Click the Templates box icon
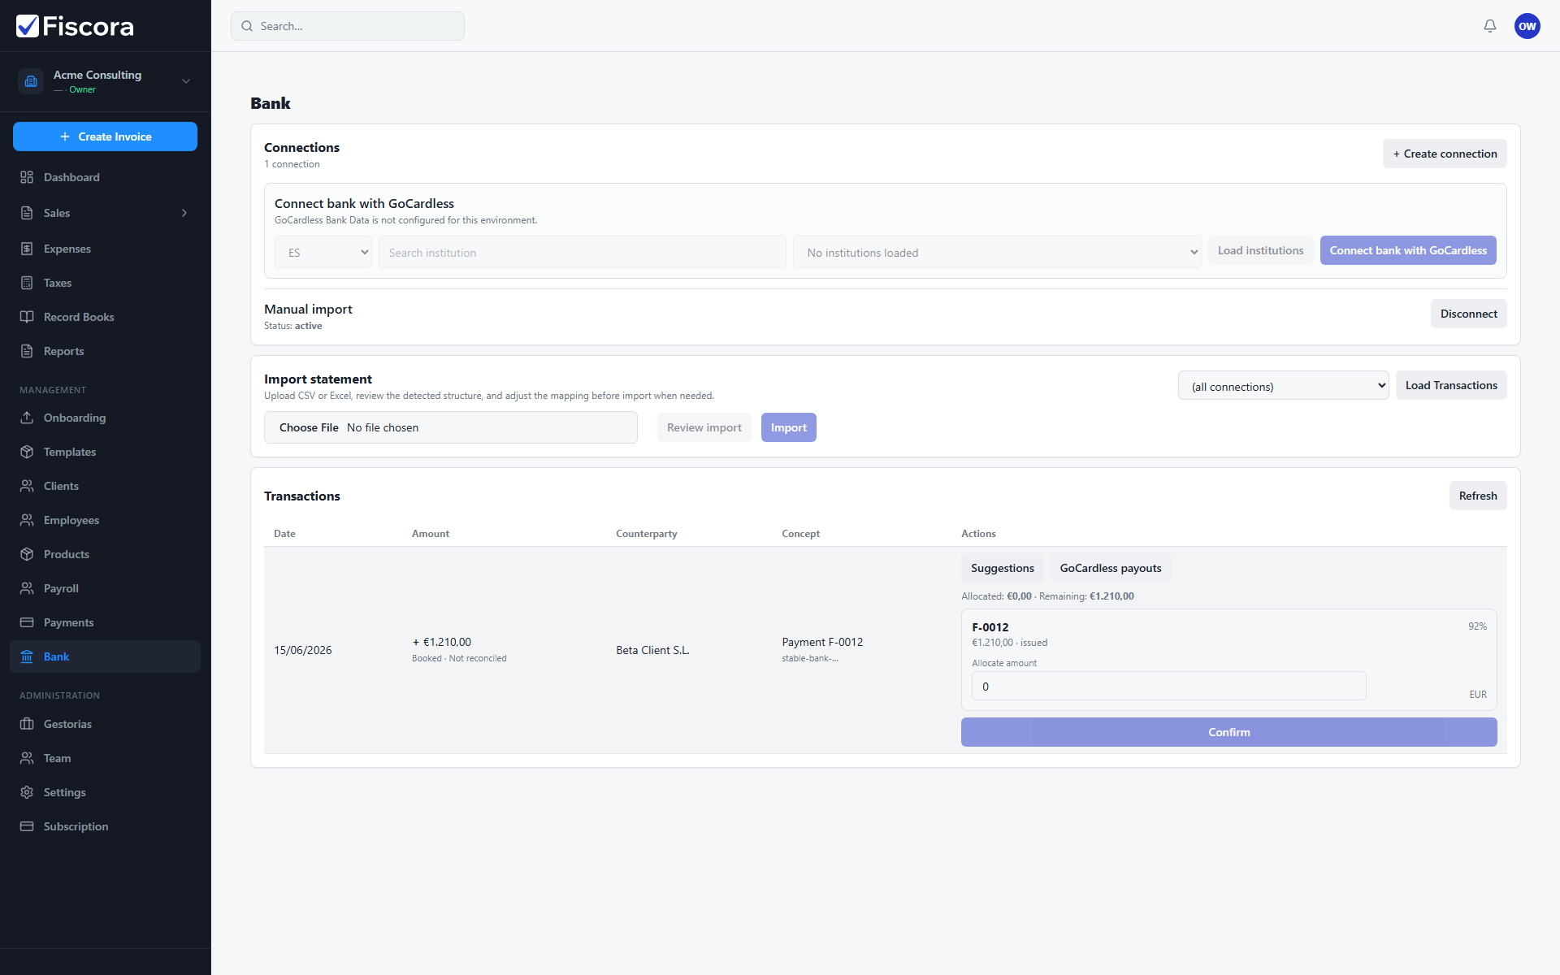 click(27, 452)
